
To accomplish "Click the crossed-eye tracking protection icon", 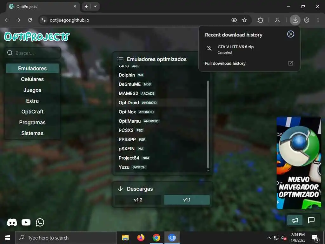I will (x=234, y=20).
